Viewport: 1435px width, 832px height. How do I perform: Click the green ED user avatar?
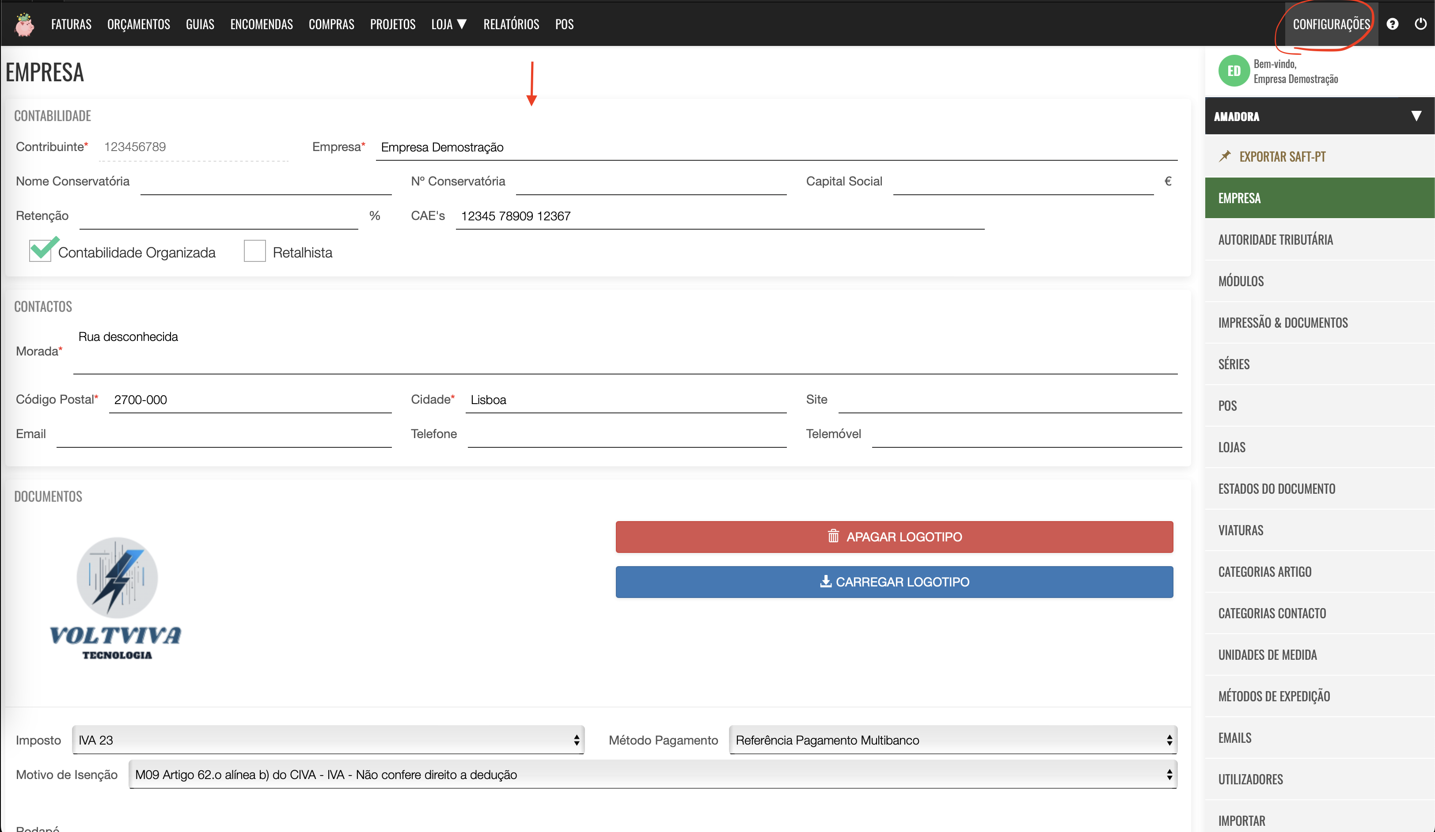coord(1234,71)
